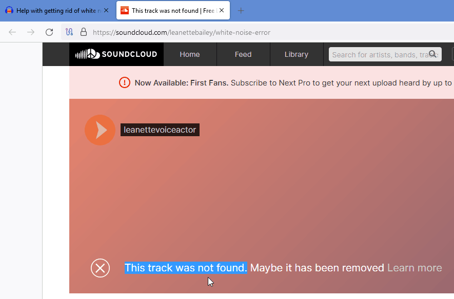454x299 pixels.
Task: Click the red alert icon in banner
Action: click(125, 82)
